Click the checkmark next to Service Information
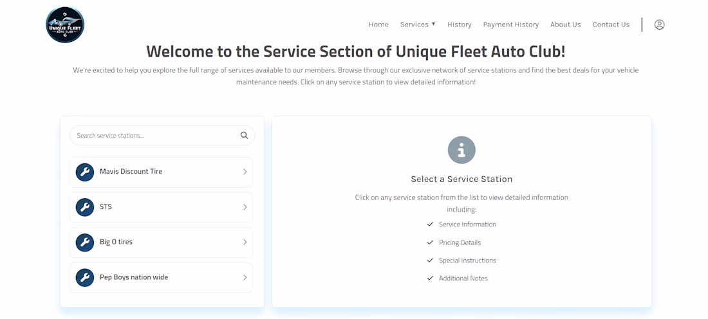708x319 pixels. click(430, 224)
